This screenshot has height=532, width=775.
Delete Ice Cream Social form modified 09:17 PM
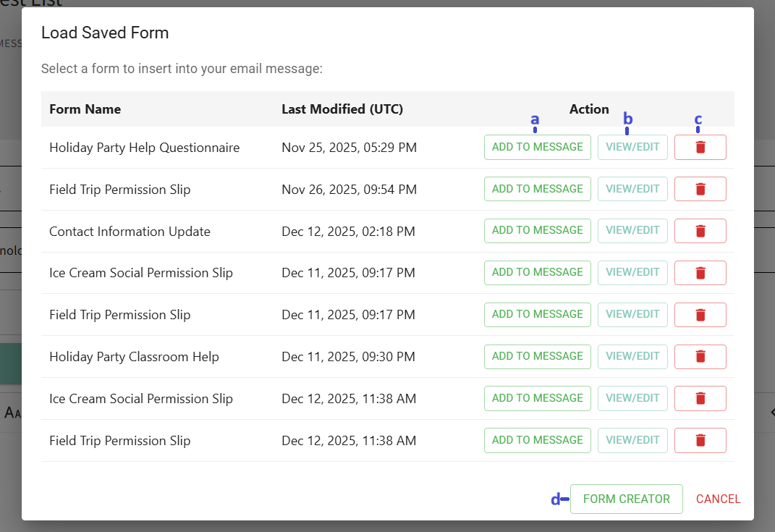coord(700,273)
